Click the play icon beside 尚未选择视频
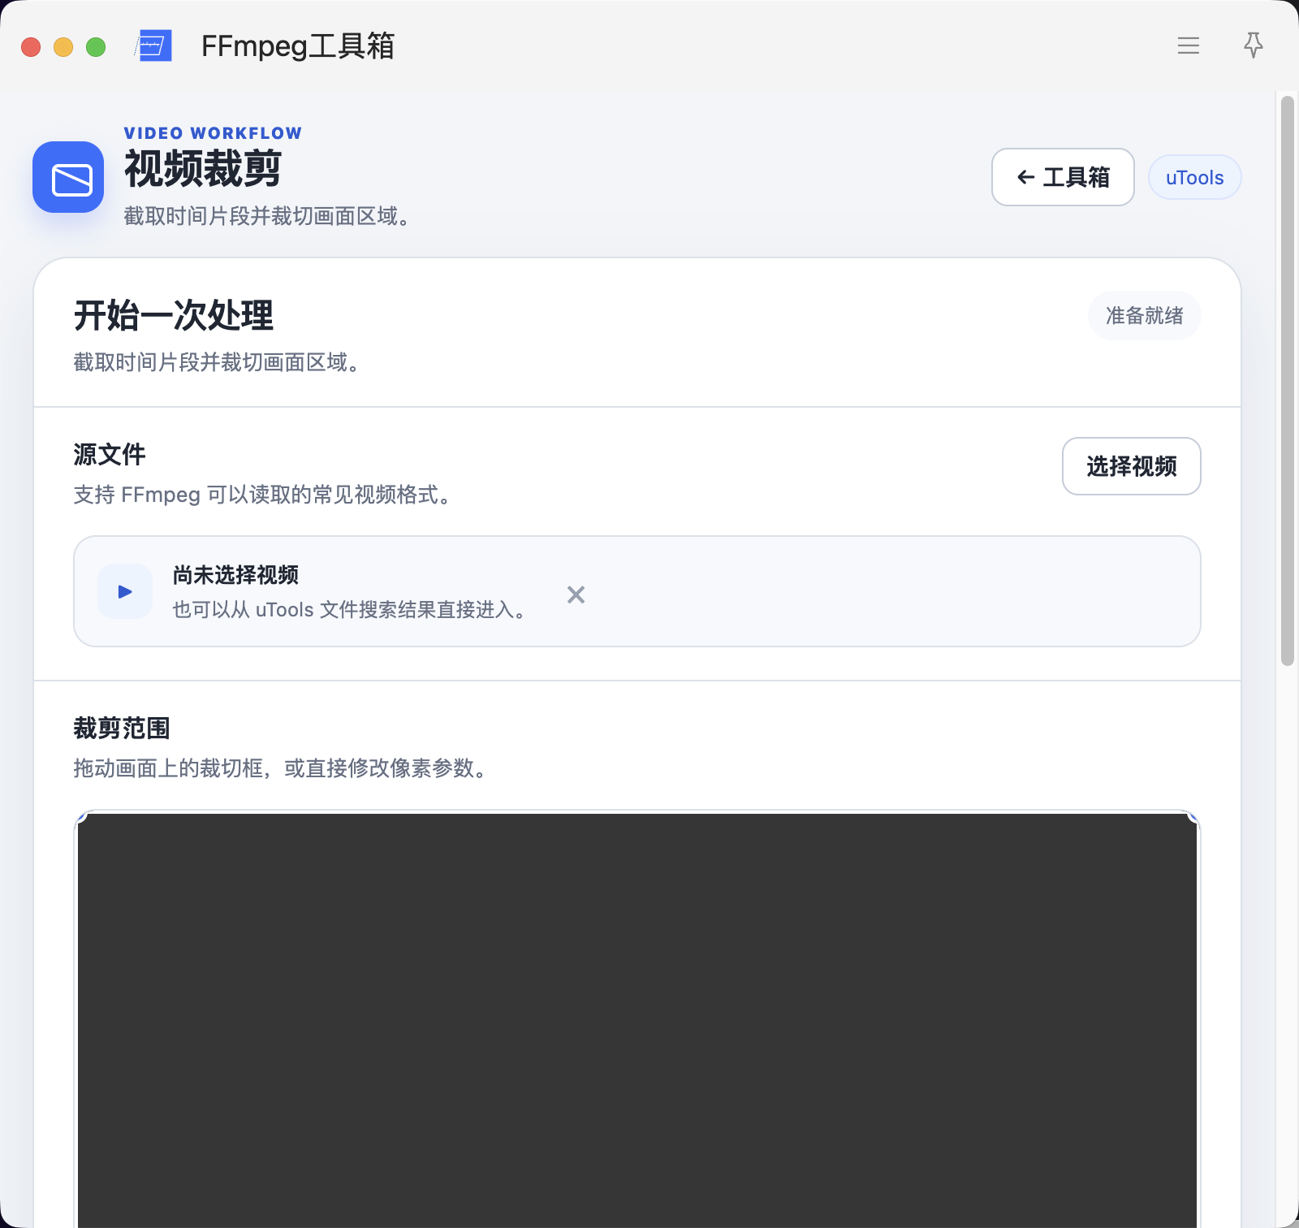 pyautogui.click(x=125, y=591)
